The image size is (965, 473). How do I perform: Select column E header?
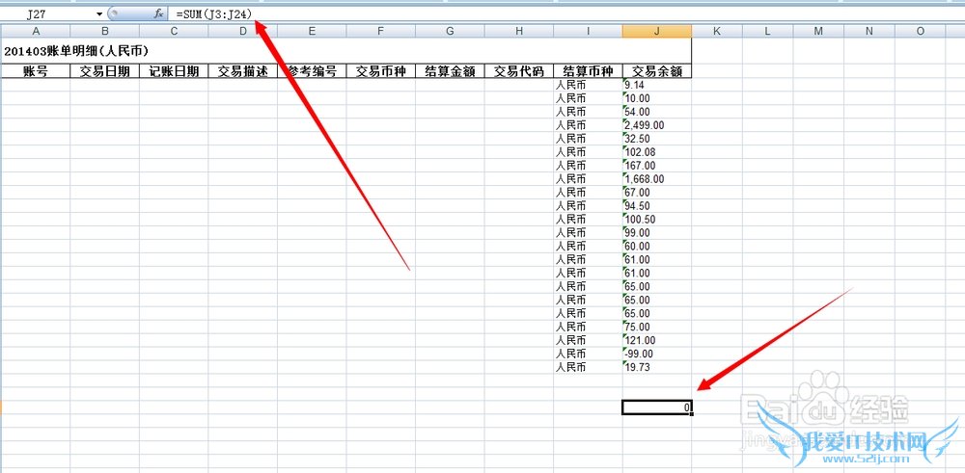point(312,32)
